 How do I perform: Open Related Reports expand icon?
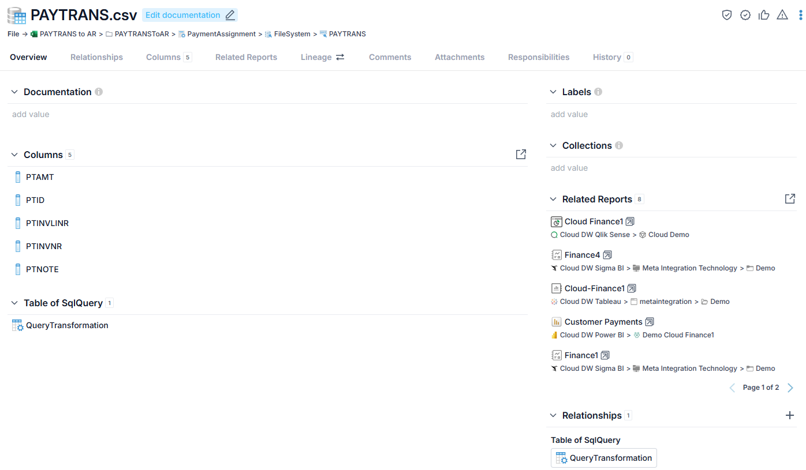pyautogui.click(x=790, y=198)
